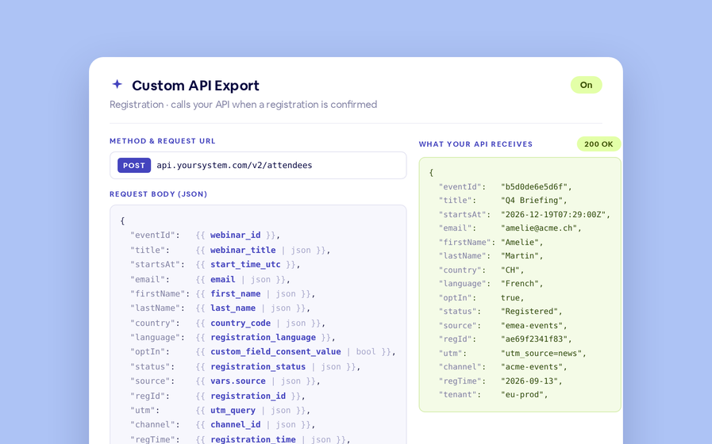This screenshot has height=444, width=712.
Task: Click the "Martin" lastName value
Action: [x=521, y=256]
